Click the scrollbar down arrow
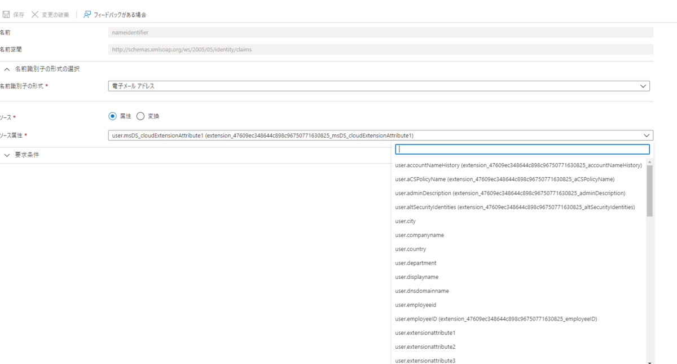This screenshot has height=364, width=677. [x=649, y=362]
